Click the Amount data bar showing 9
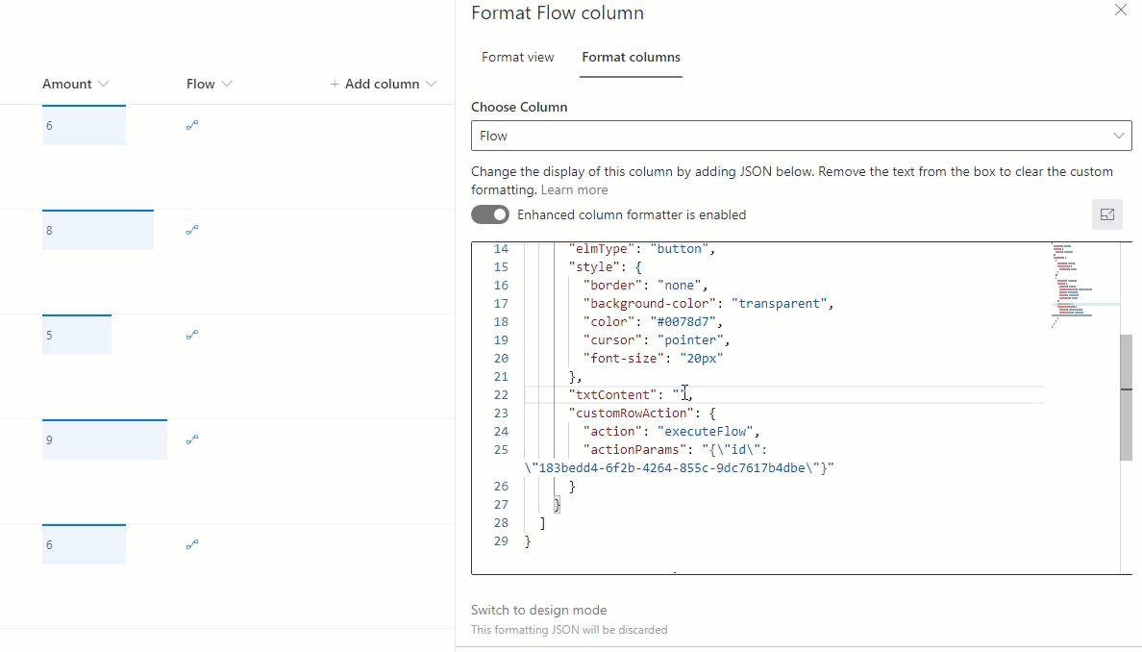The image size is (1142, 652). point(104,439)
